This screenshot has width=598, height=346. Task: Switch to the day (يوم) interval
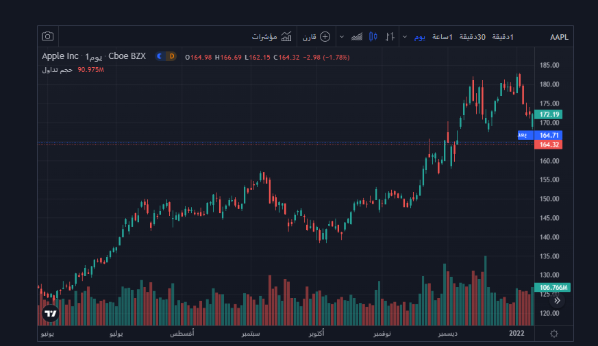pos(419,37)
